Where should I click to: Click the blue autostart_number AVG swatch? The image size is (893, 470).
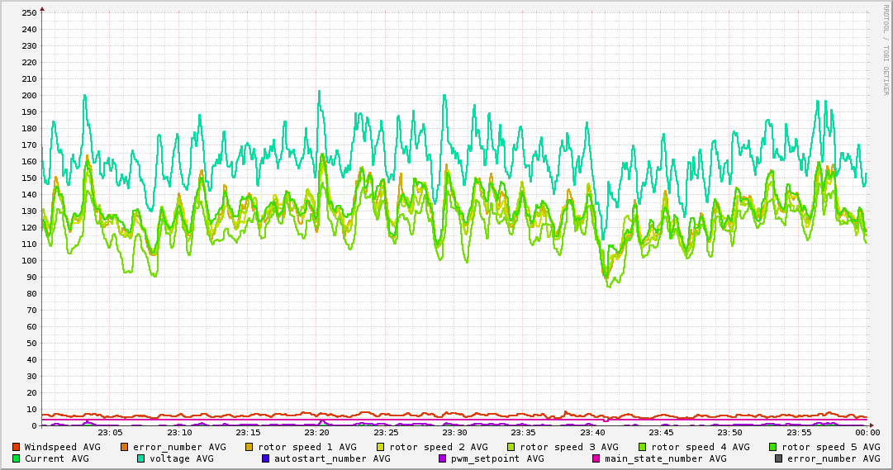(265, 458)
